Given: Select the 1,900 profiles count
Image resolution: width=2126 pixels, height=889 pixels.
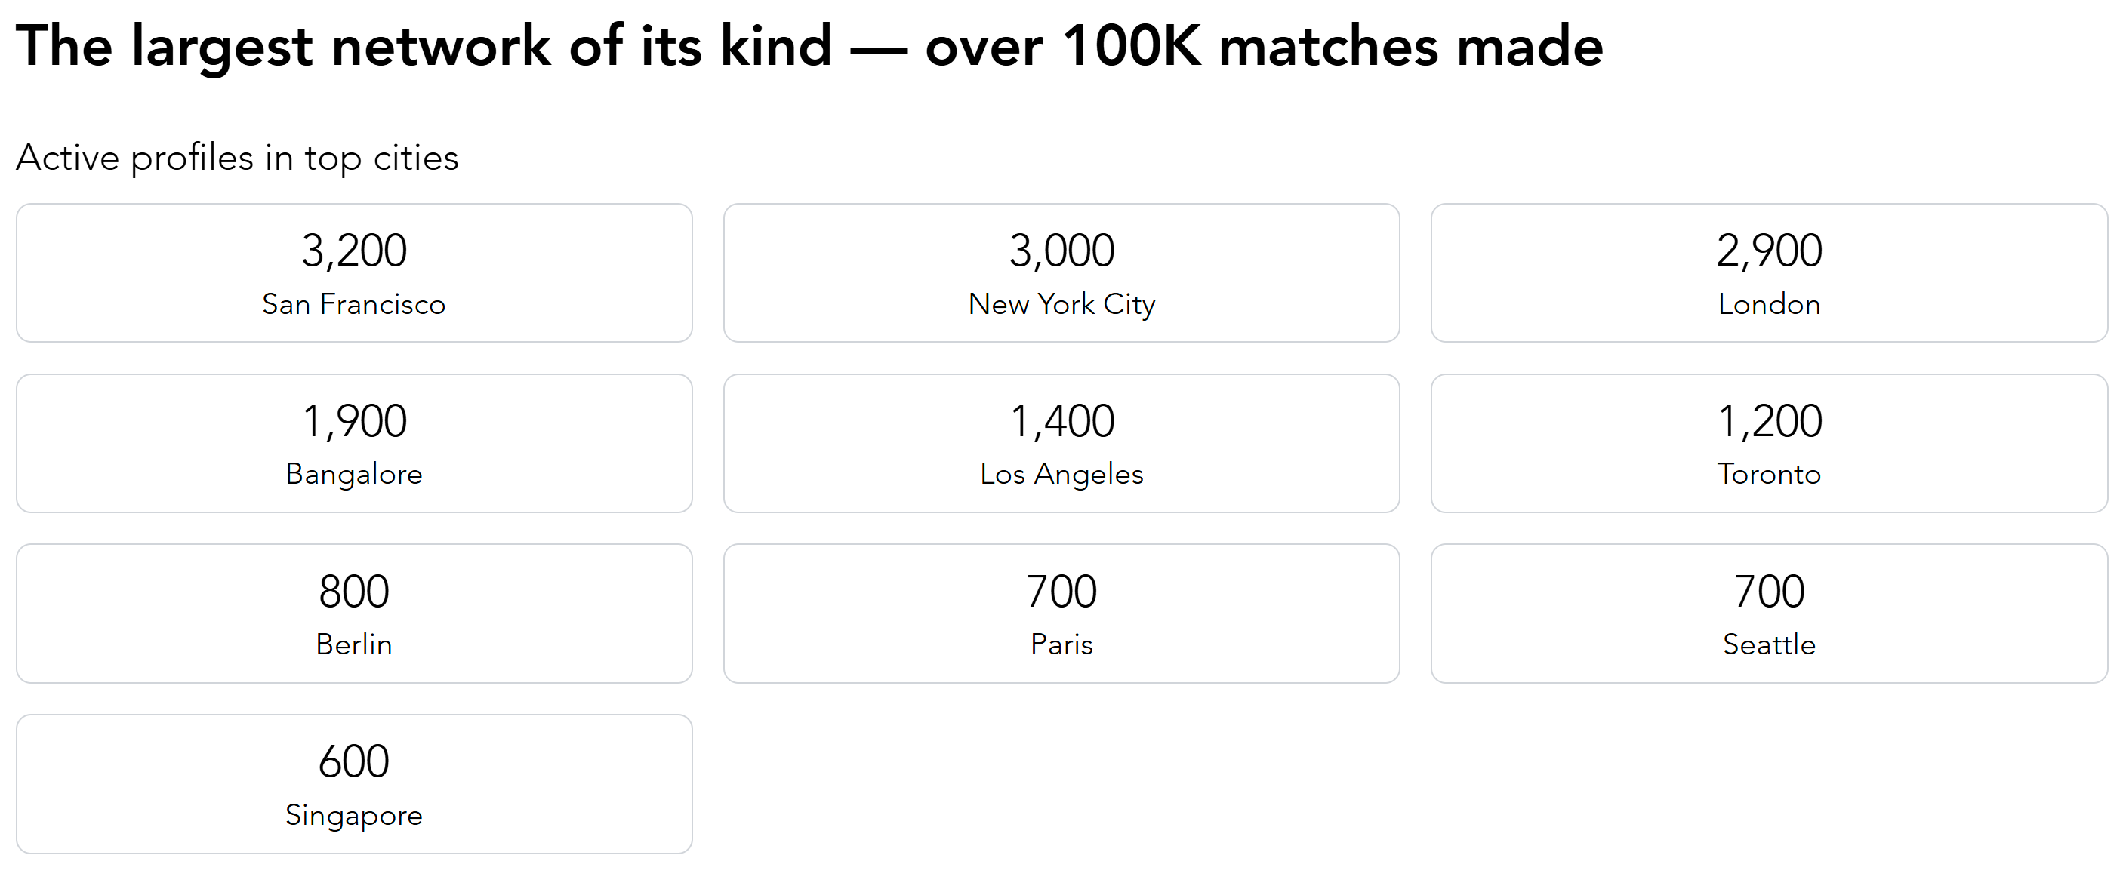Looking at the screenshot, I should click(x=353, y=421).
